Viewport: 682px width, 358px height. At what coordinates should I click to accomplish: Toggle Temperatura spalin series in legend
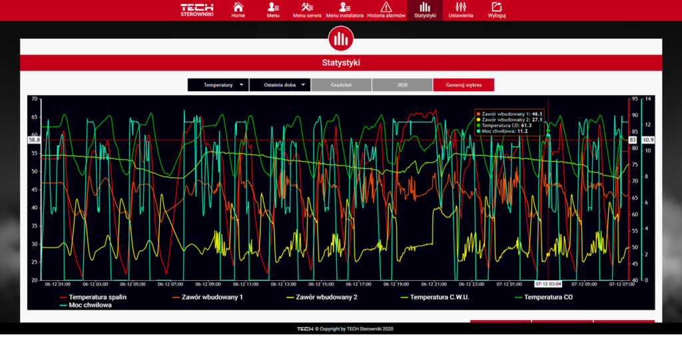[97, 297]
